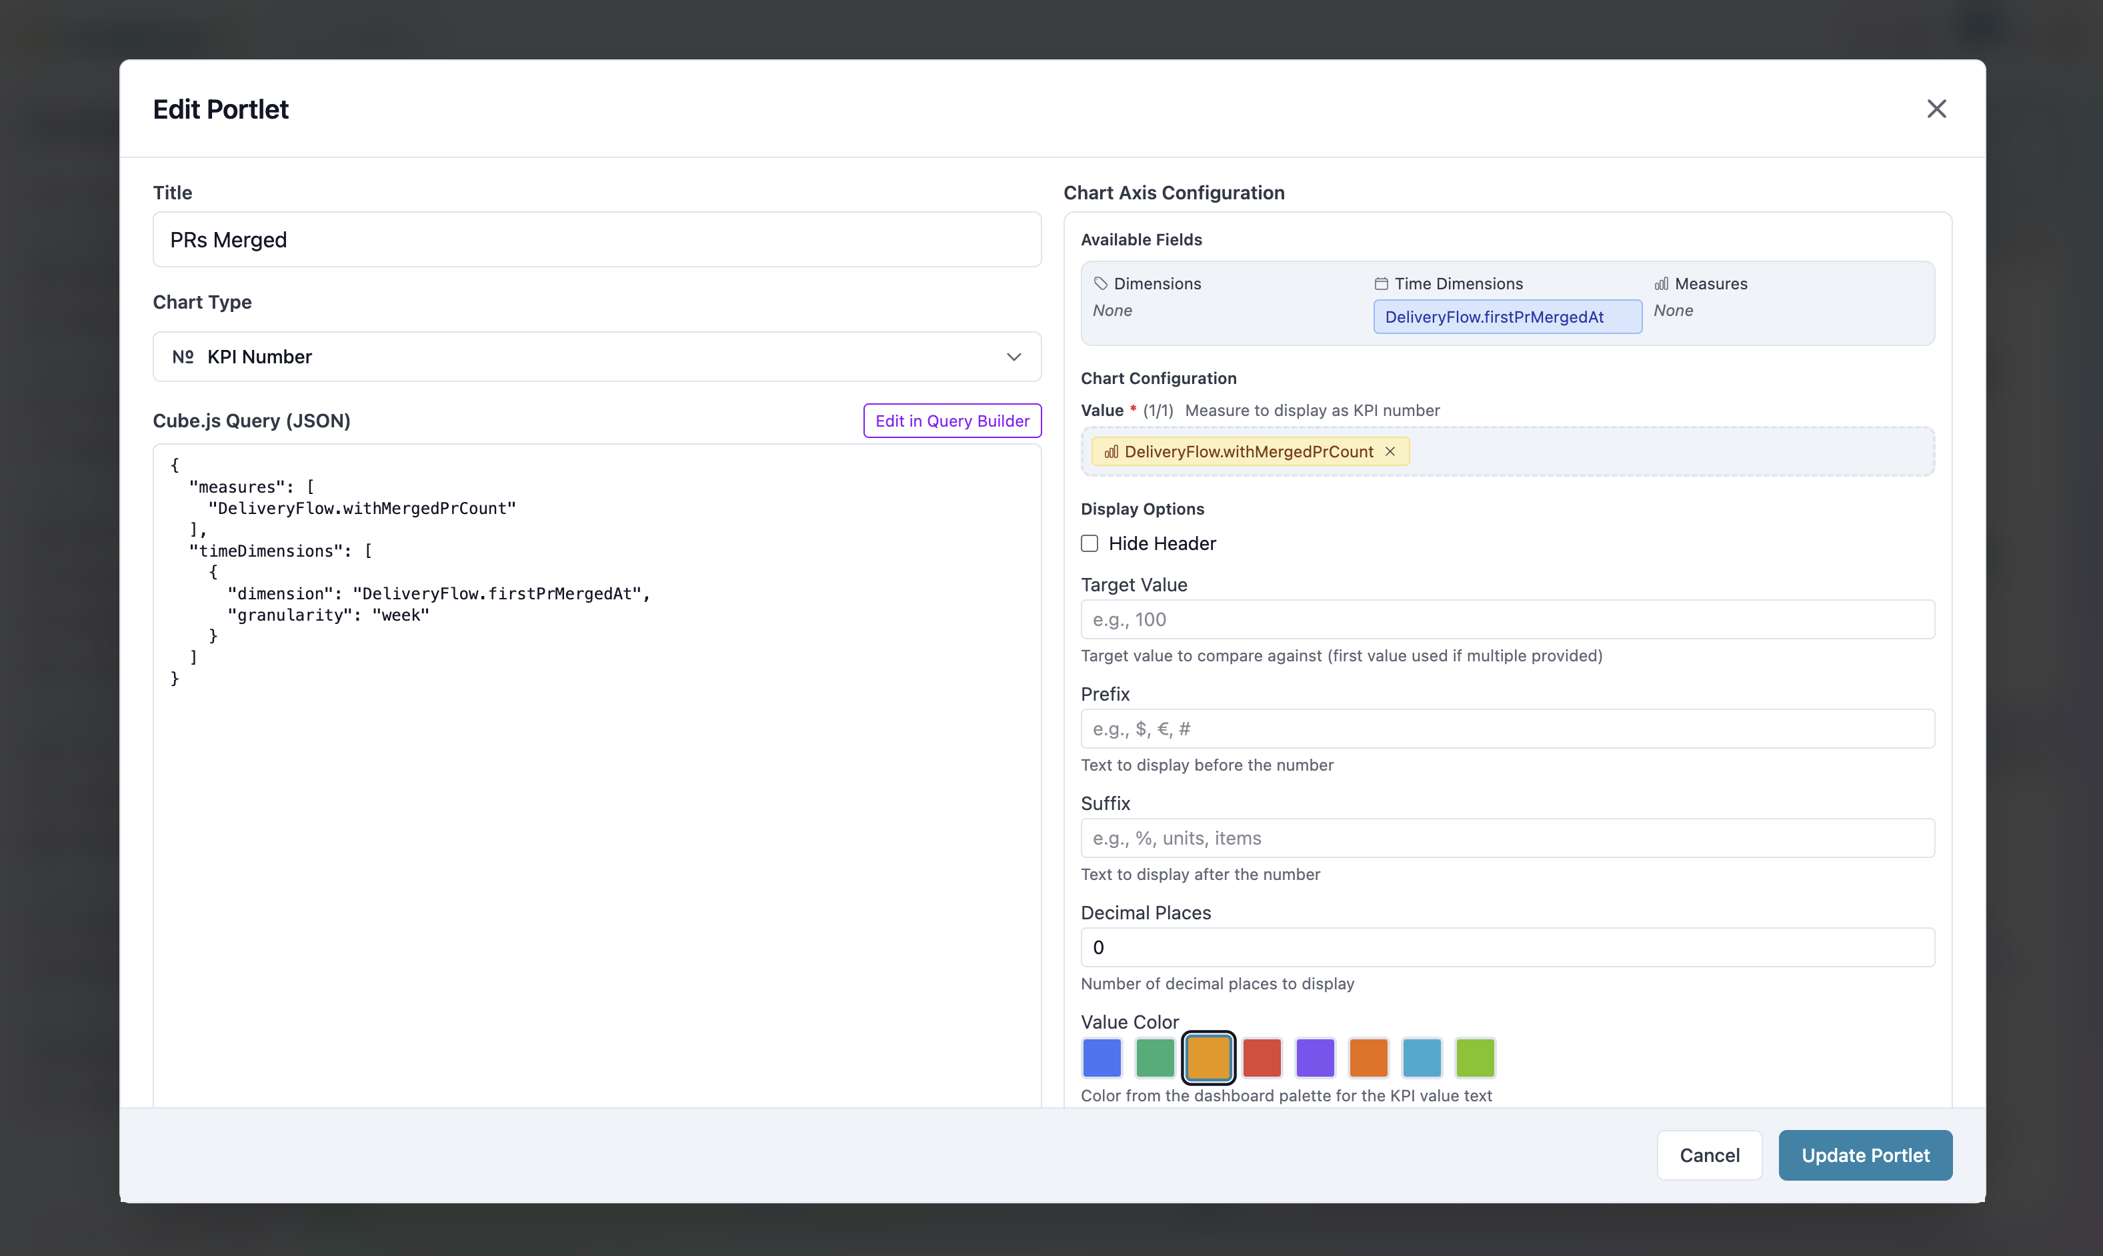This screenshot has width=2103, height=1256.
Task: Open the Chart Type dropdown
Action: (x=596, y=357)
